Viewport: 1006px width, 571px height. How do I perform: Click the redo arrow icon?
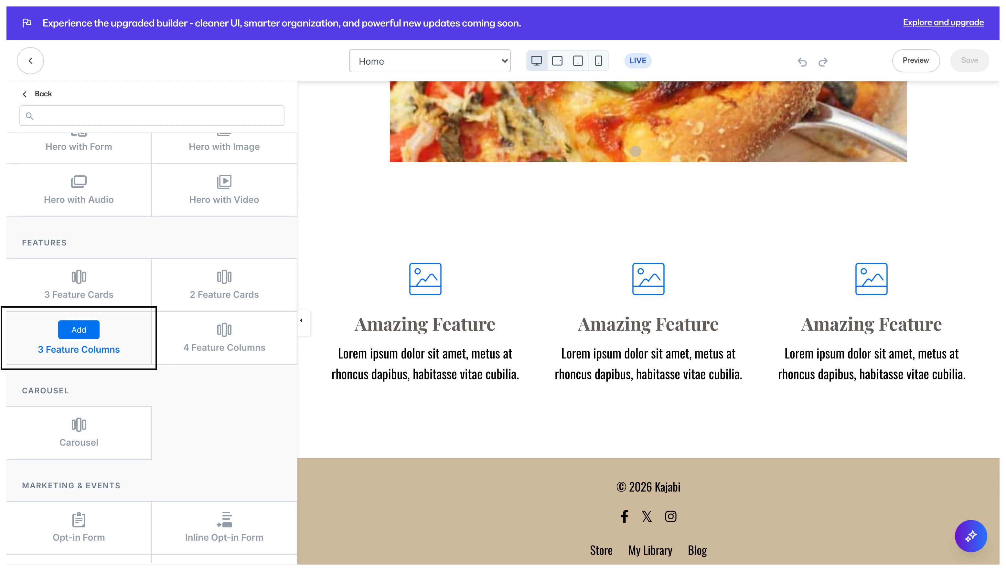[823, 62]
